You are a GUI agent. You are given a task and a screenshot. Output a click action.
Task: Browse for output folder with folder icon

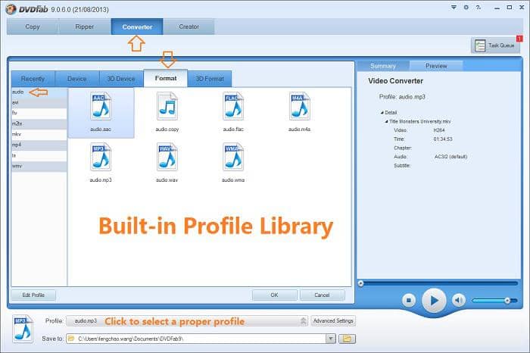(347, 339)
